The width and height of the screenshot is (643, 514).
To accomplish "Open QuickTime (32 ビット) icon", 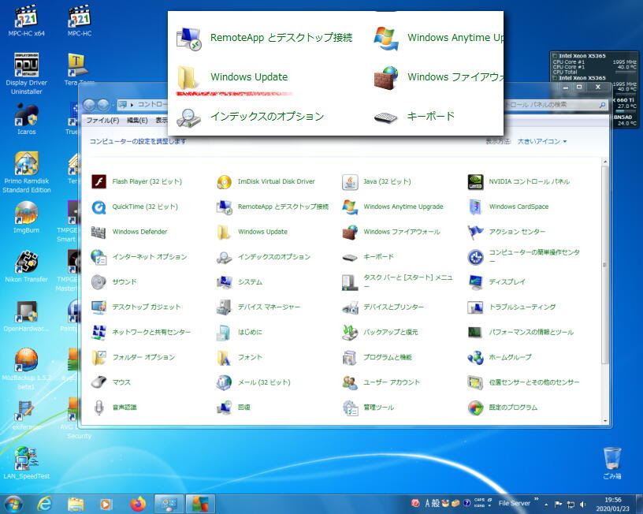I will click(98, 207).
